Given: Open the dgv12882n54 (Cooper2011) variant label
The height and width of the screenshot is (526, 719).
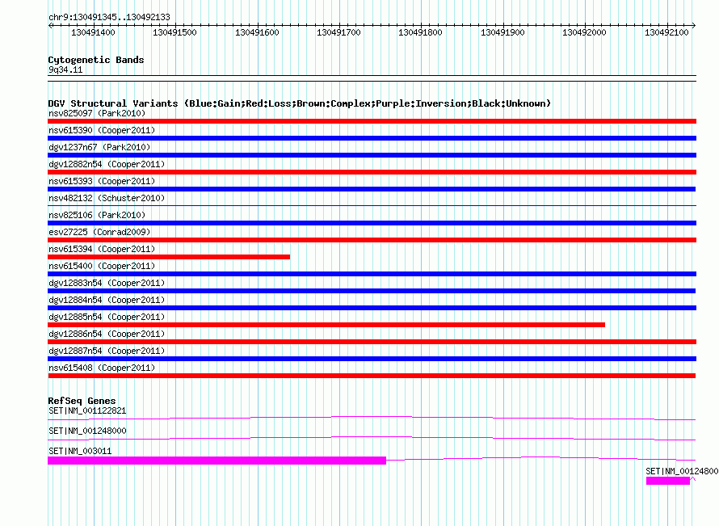Looking at the screenshot, I should 107,164.
